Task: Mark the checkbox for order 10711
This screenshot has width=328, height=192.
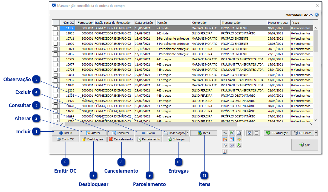Action: [56, 39]
